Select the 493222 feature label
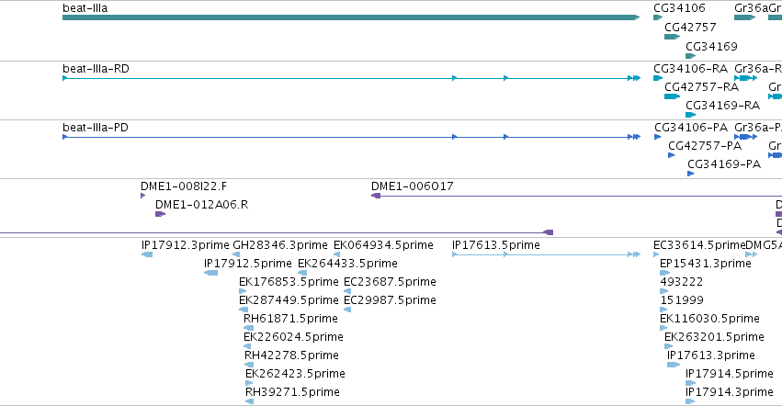This screenshot has height=406, width=782. tap(681, 282)
